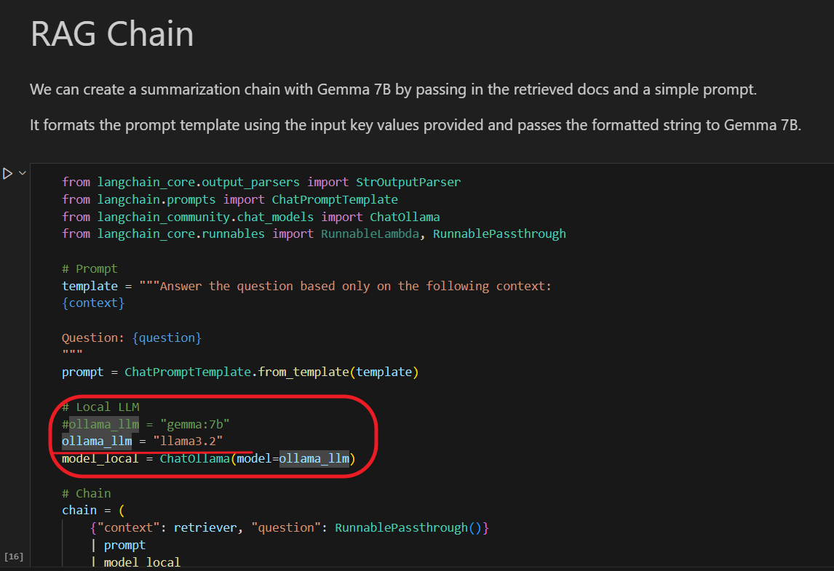Click the markdown paragraph about summarization chain
The width and height of the screenshot is (834, 571).
(x=393, y=89)
